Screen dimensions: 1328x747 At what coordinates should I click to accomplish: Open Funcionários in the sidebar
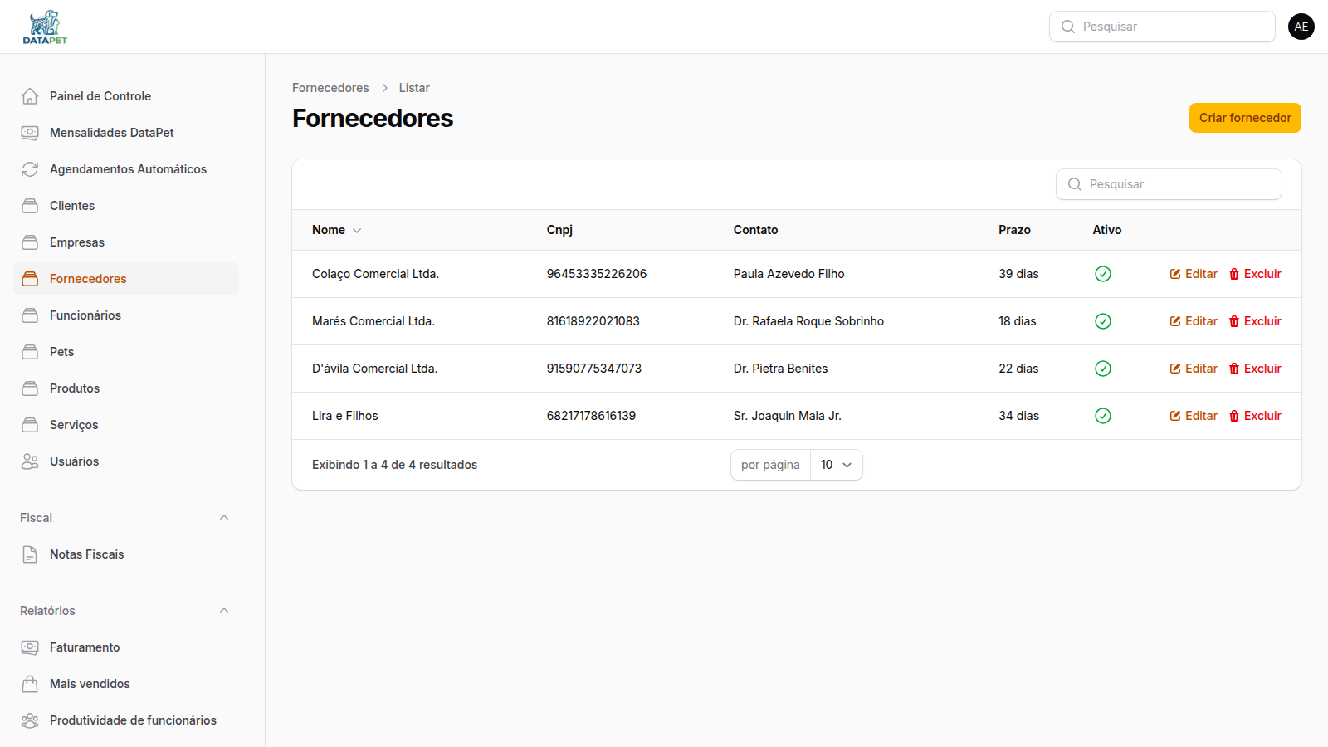pos(126,315)
